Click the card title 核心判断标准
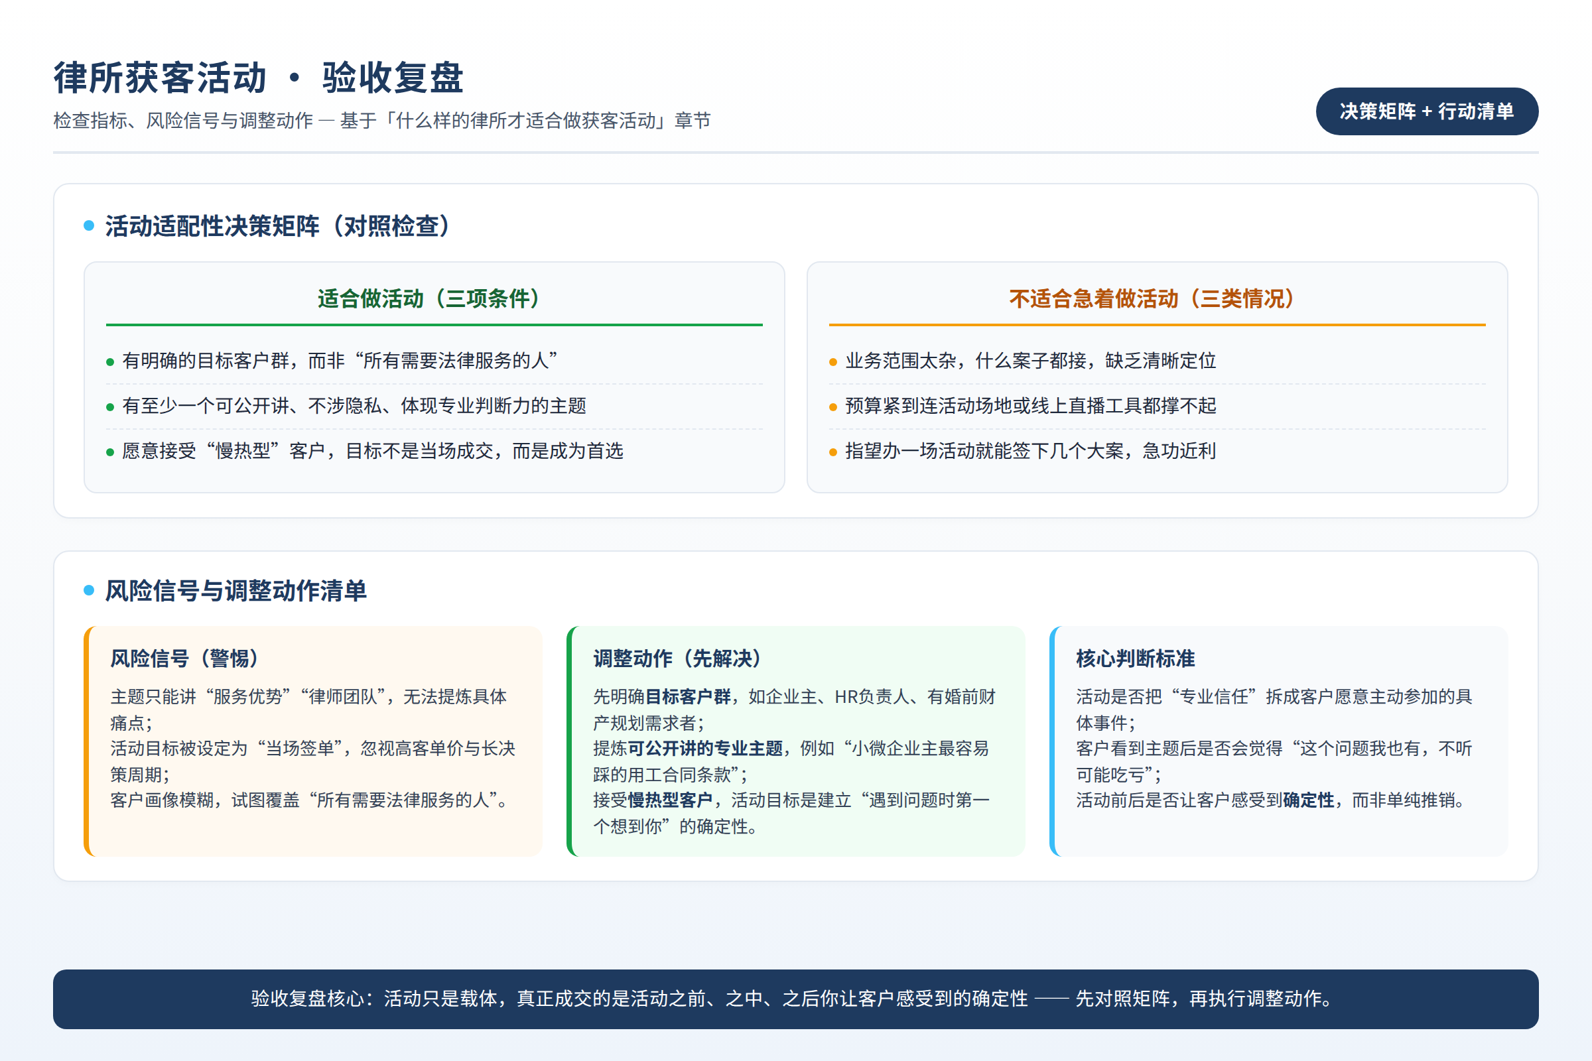The width and height of the screenshot is (1592, 1061). pyautogui.click(x=1135, y=658)
